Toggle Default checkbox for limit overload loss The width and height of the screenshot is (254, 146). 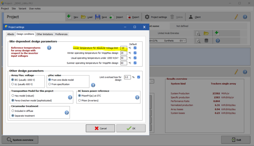(x=139, y=77)
